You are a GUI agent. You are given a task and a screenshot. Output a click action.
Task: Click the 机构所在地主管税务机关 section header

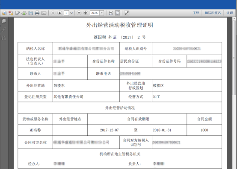(120, 154)
